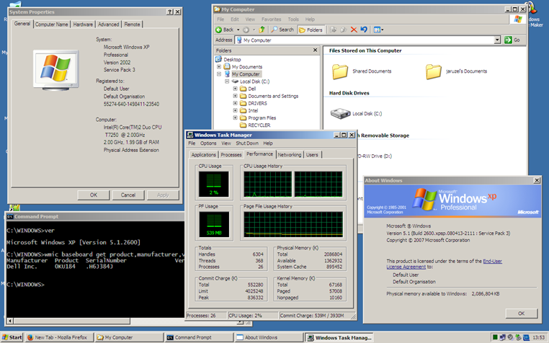Expand the Program Files folder node
This screenshot has height=343, width=549.
[236, 117]
